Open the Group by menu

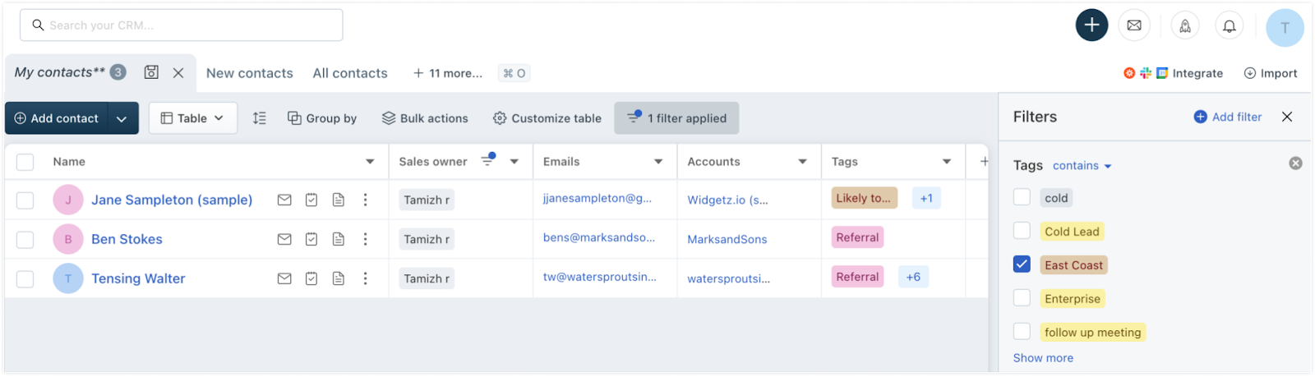[x=322, y=118]
